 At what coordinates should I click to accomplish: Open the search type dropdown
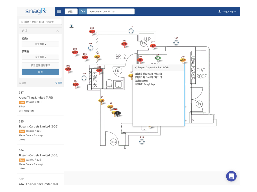pos(83,11)
